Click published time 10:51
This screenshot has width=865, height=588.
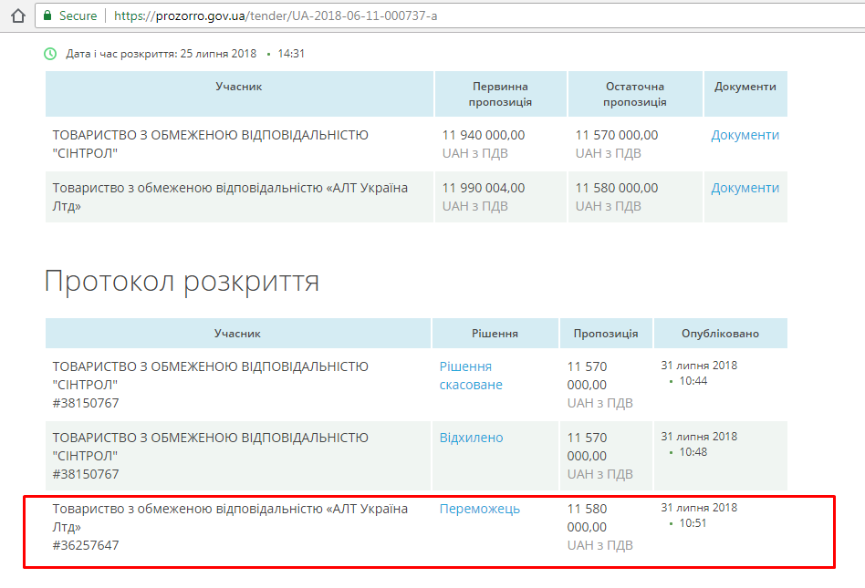(x=693, y=523)
